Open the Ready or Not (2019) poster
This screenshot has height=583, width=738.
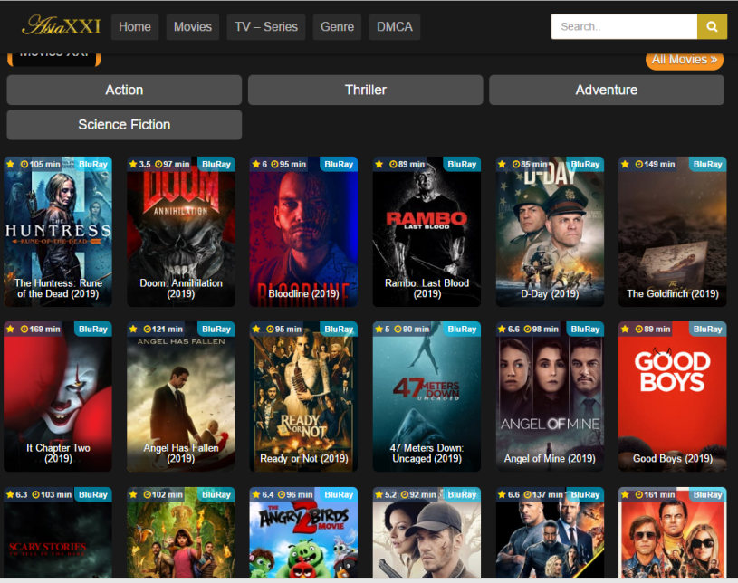(x=303, y=397)
